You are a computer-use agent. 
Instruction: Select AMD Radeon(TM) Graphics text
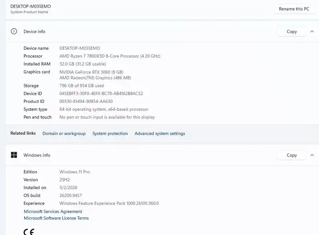(x=95, y=78)
